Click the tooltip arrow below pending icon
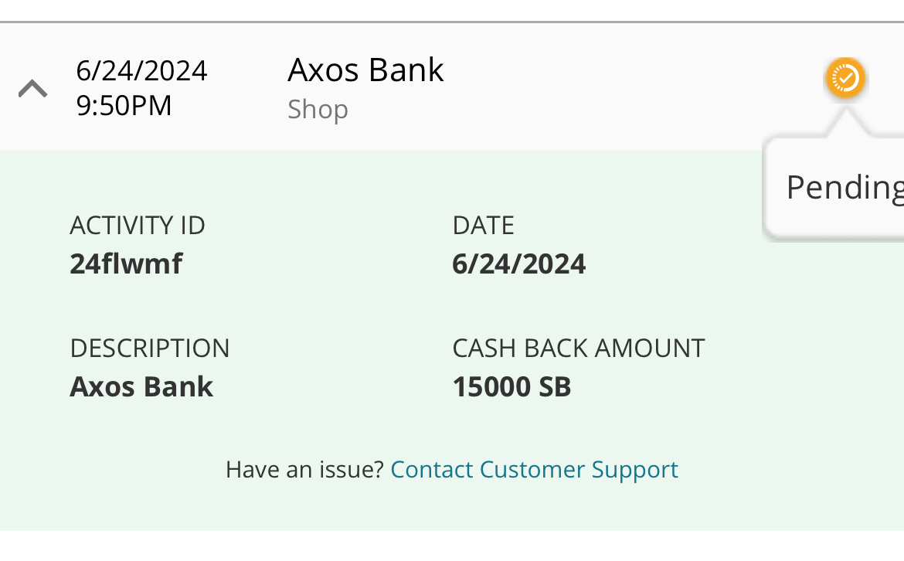The image size is (904, 561). [846, 122]
